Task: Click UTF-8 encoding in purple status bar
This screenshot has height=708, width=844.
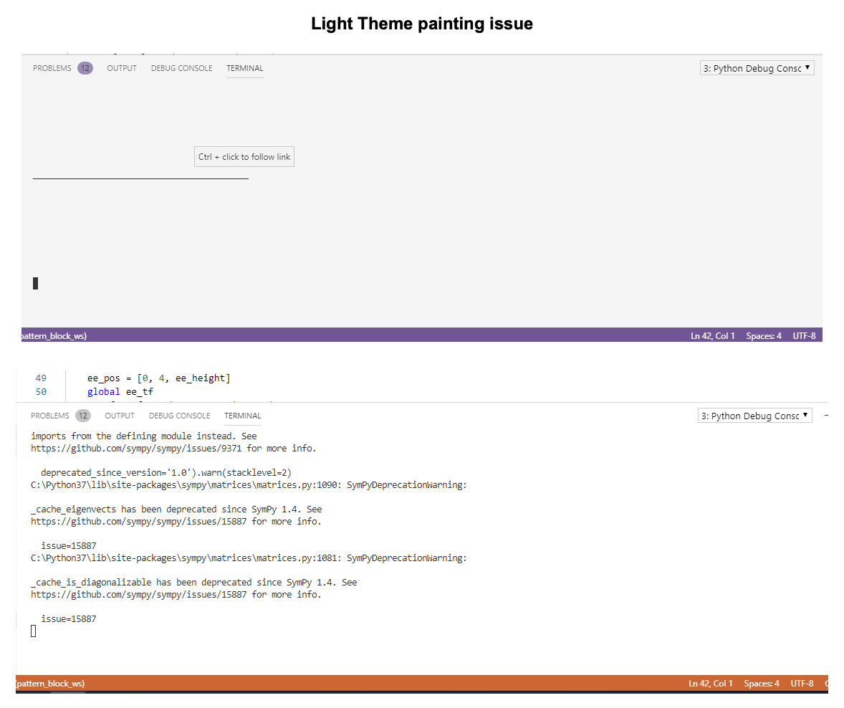Action: [x=804, y=336]
